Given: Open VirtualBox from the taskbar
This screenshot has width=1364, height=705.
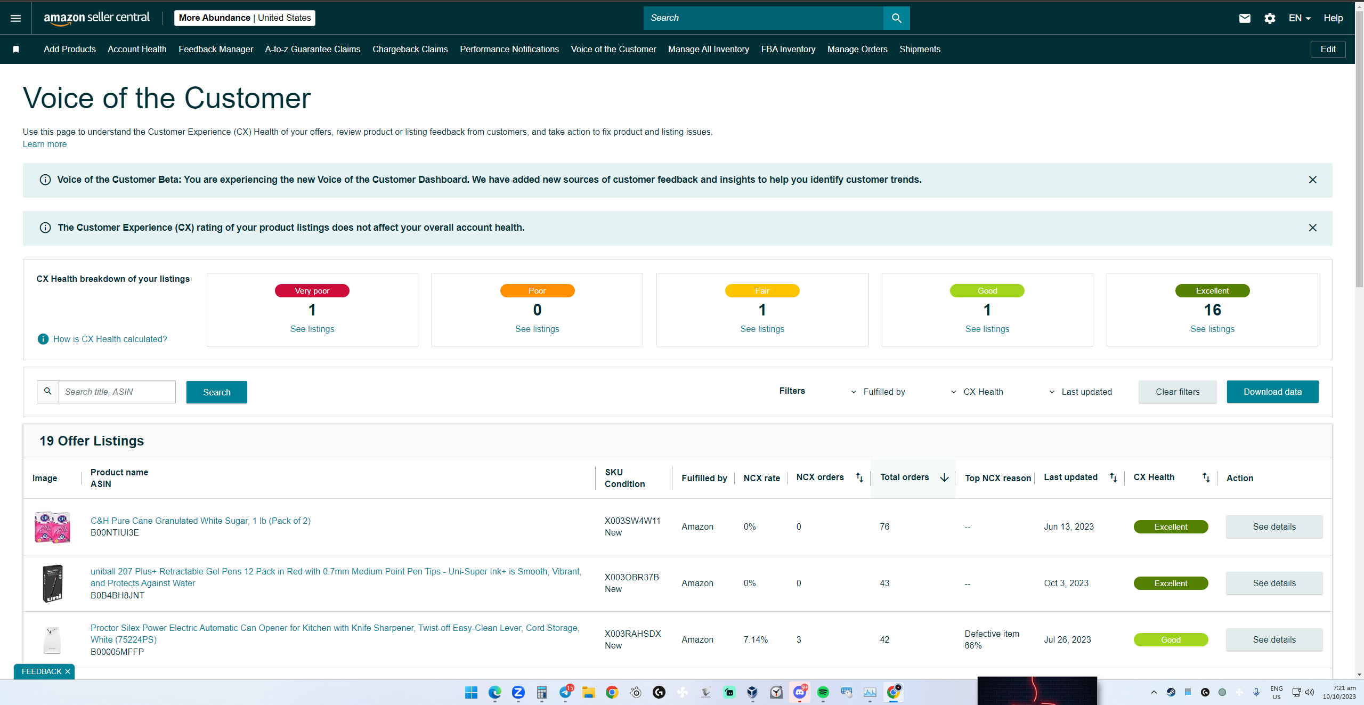Looking at the screenshot, I should coord(752,692).
